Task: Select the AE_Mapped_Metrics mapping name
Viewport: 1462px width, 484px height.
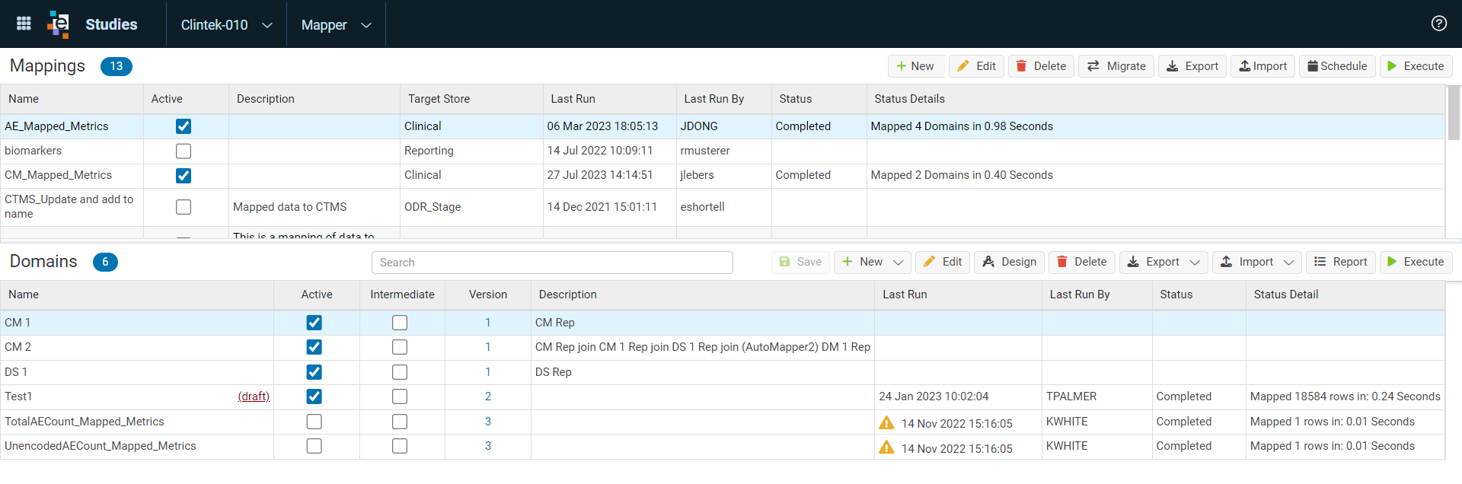Action: (x=56, y=126)
